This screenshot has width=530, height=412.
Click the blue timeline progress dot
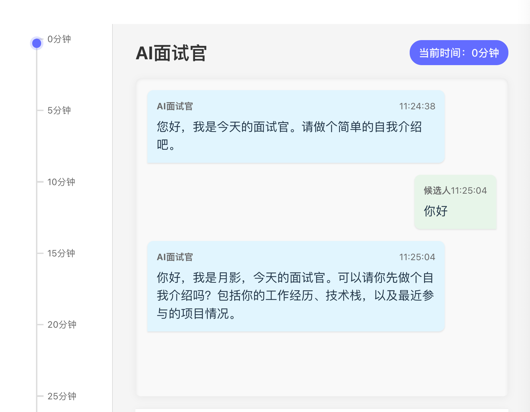click(x=36, y=43)
